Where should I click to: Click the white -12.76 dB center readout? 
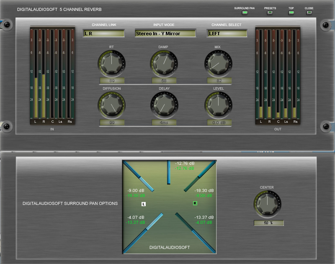coord(185,163)
